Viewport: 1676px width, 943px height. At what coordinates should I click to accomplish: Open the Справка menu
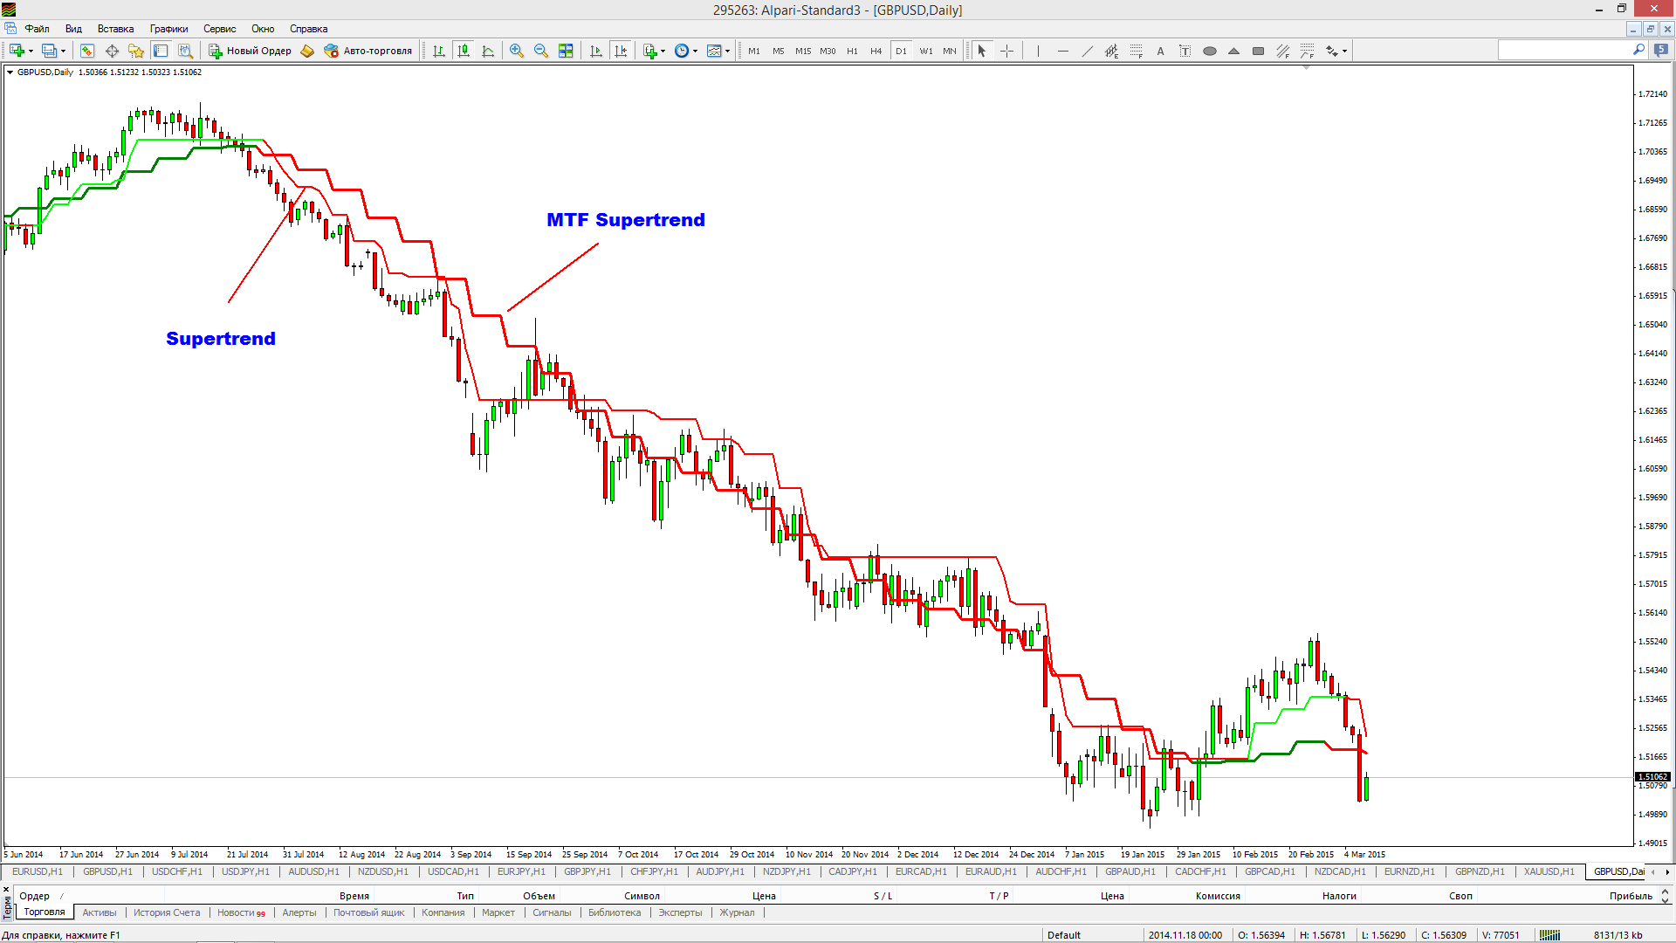(308, 29)
